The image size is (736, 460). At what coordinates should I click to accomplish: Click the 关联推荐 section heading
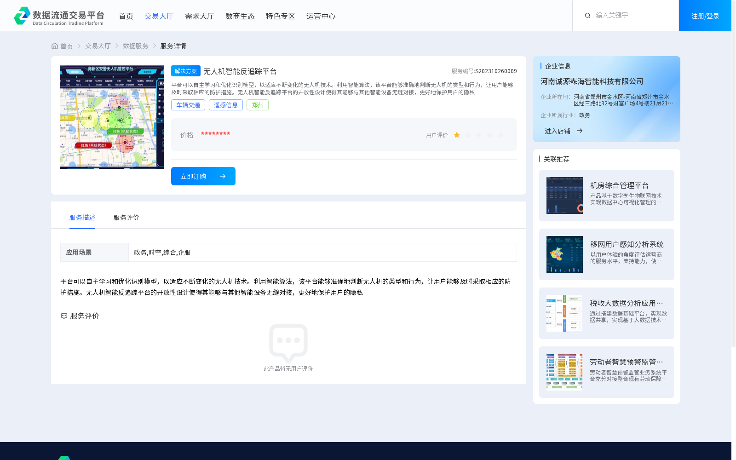pyautogui.click(x=557, y=159)
